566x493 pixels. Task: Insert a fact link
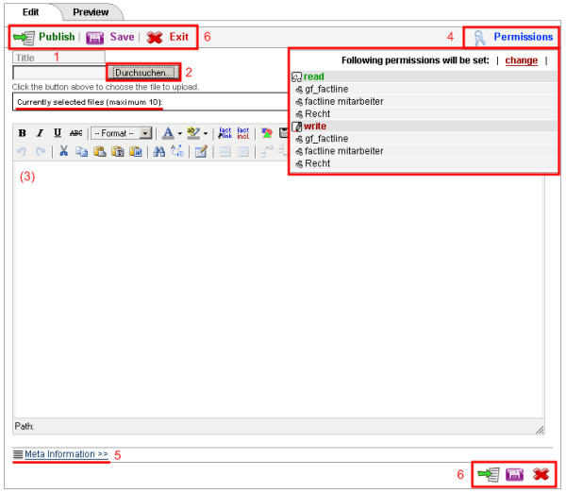tap(225, 133)
